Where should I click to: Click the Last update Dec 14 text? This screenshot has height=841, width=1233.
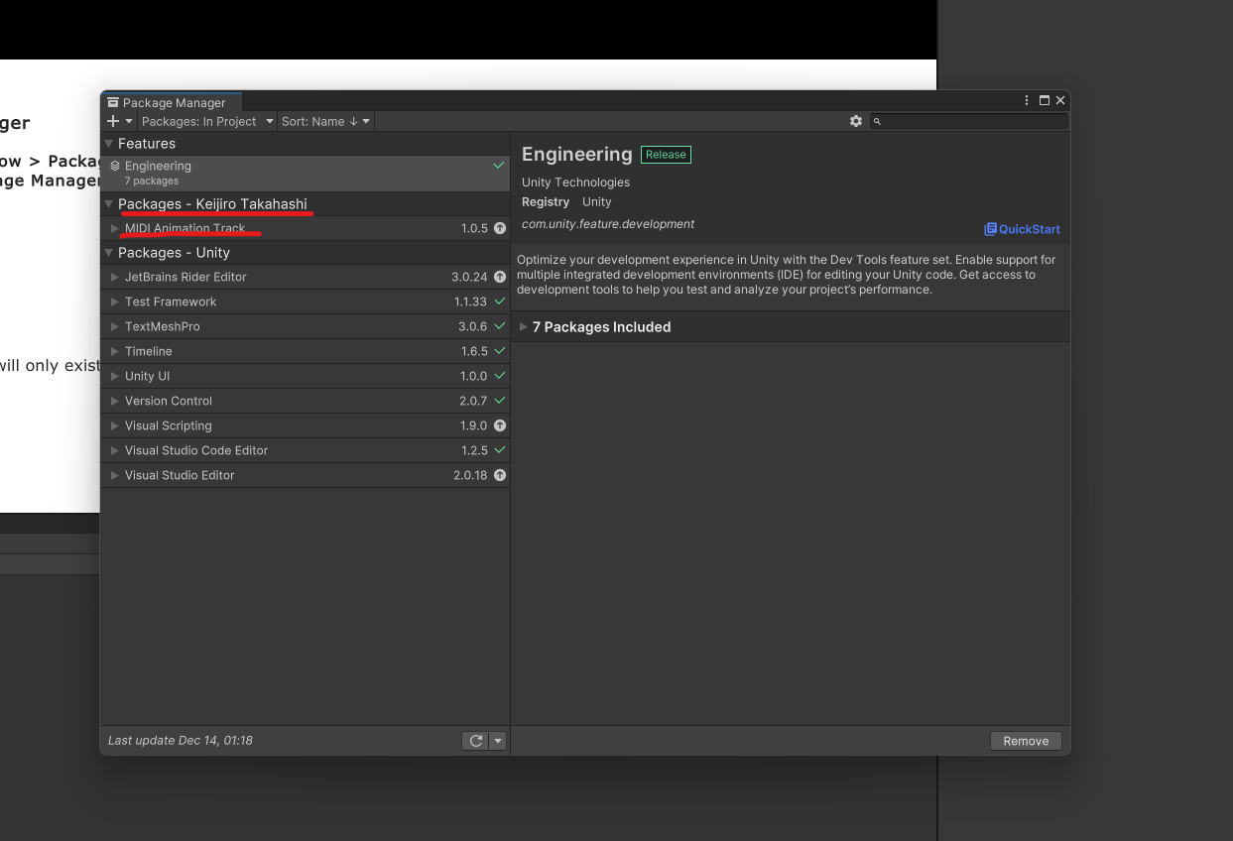[180, 741]
